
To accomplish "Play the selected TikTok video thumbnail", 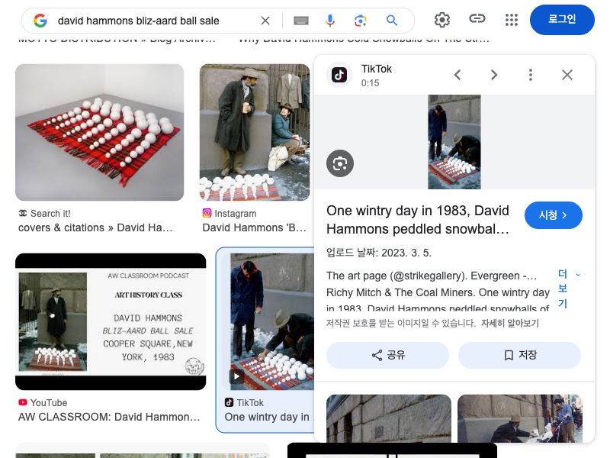I will [272, 321].
